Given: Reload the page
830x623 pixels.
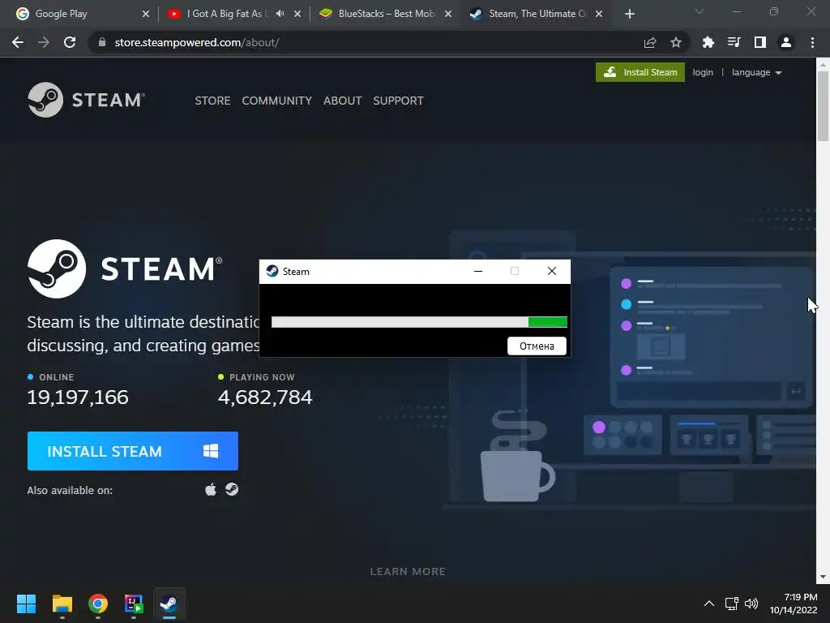Looking at the screenshot, I should [x=70, y=42].
